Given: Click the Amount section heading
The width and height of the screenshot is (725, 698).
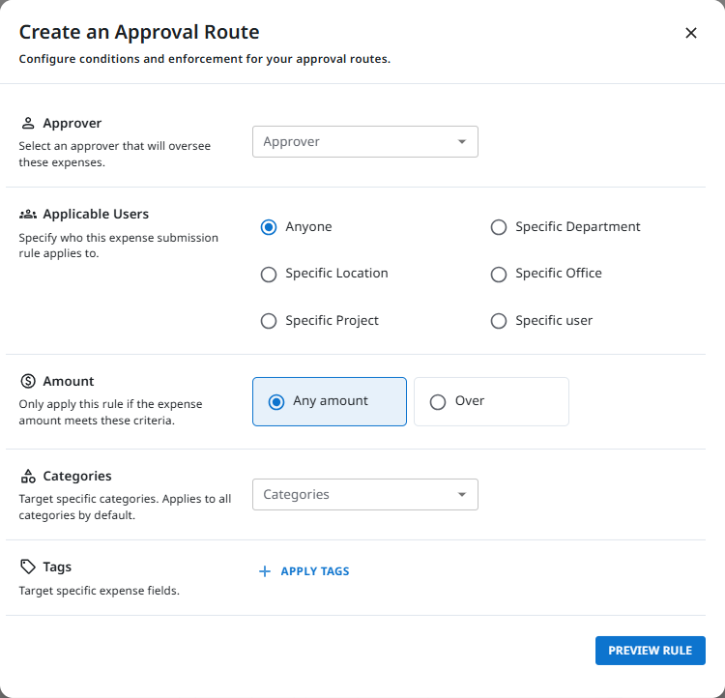Looking at the screenshot, I should [69, 381].
